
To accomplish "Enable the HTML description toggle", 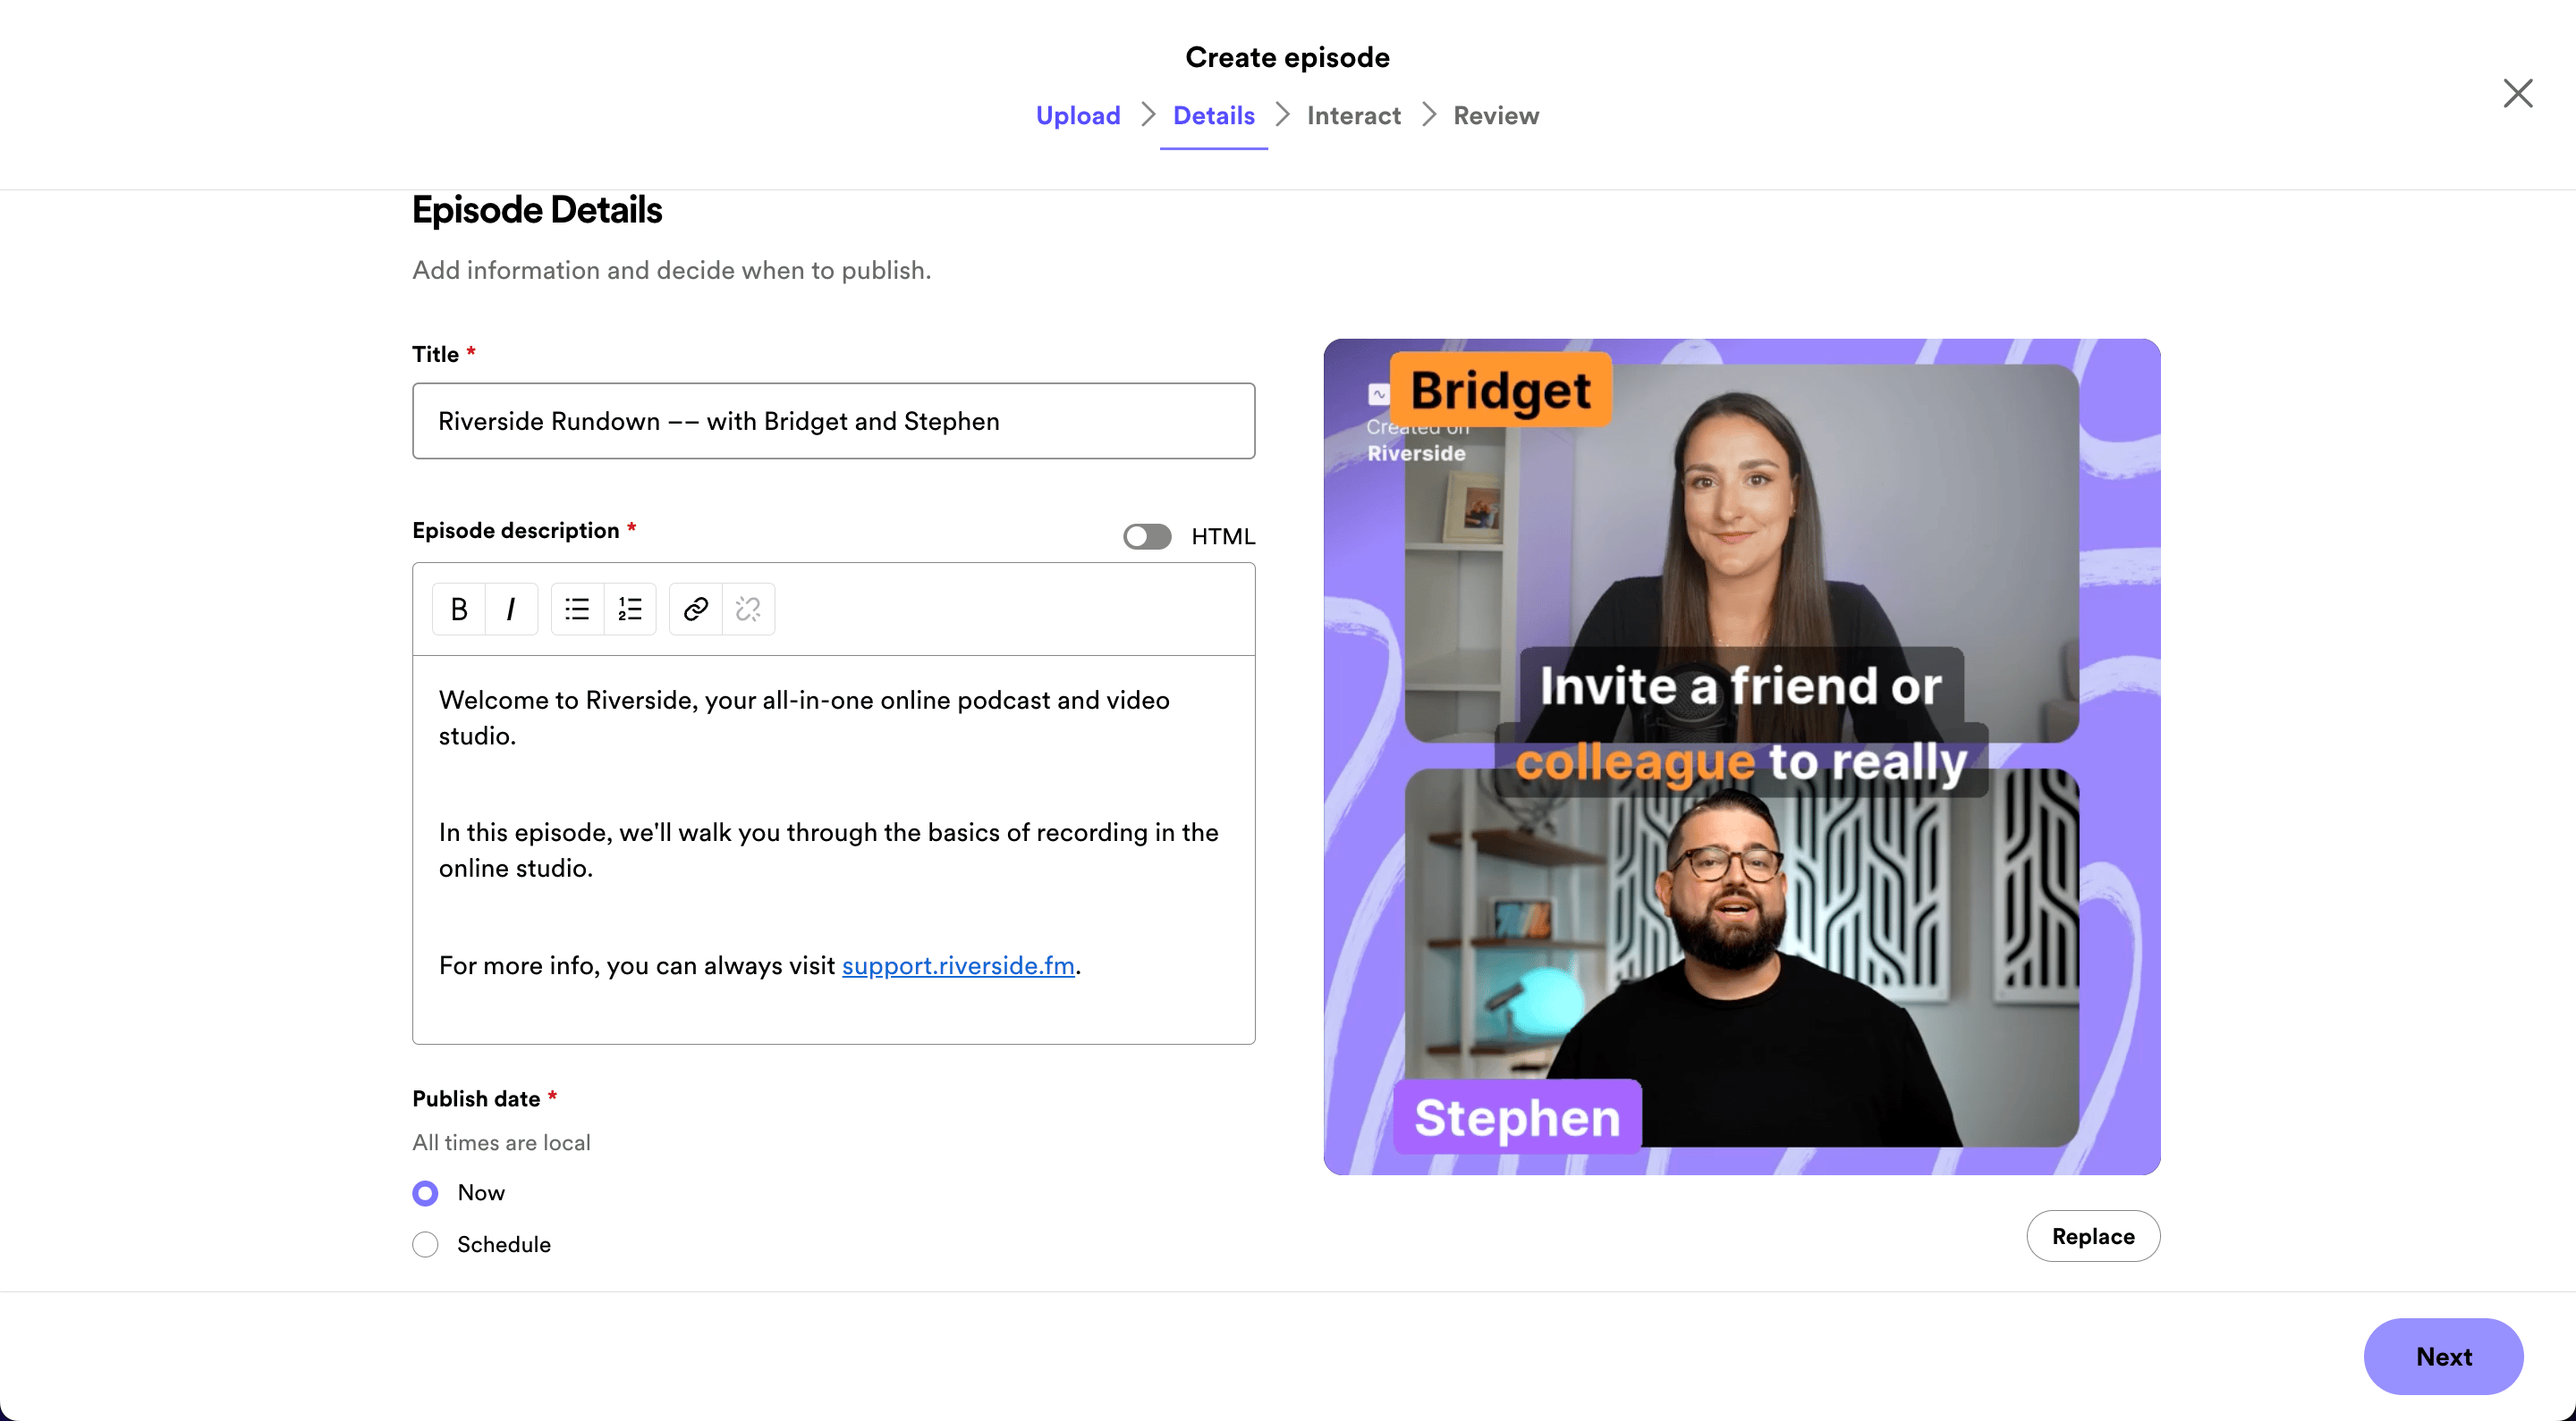I will click(1146, 536).
